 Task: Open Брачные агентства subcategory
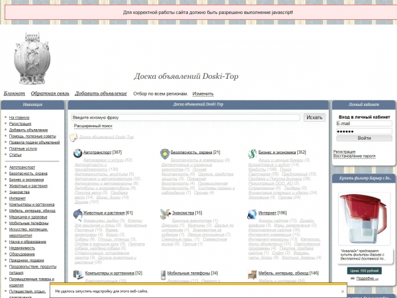(192, 221)
